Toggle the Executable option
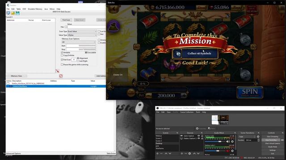Screen dimensions: 286x160 click(x=86, y=52)
